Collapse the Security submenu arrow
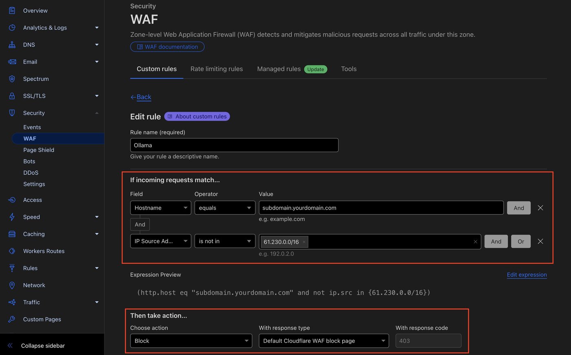Screen dimensions: 571x355 97,113
